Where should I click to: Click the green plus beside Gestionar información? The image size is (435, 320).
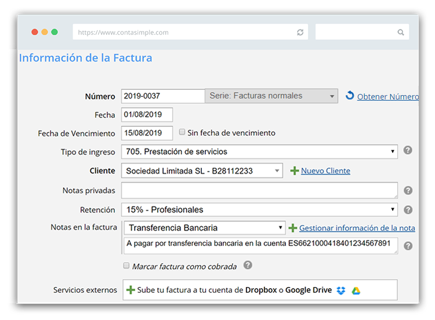pyautogui.click(x=293, y=228)
